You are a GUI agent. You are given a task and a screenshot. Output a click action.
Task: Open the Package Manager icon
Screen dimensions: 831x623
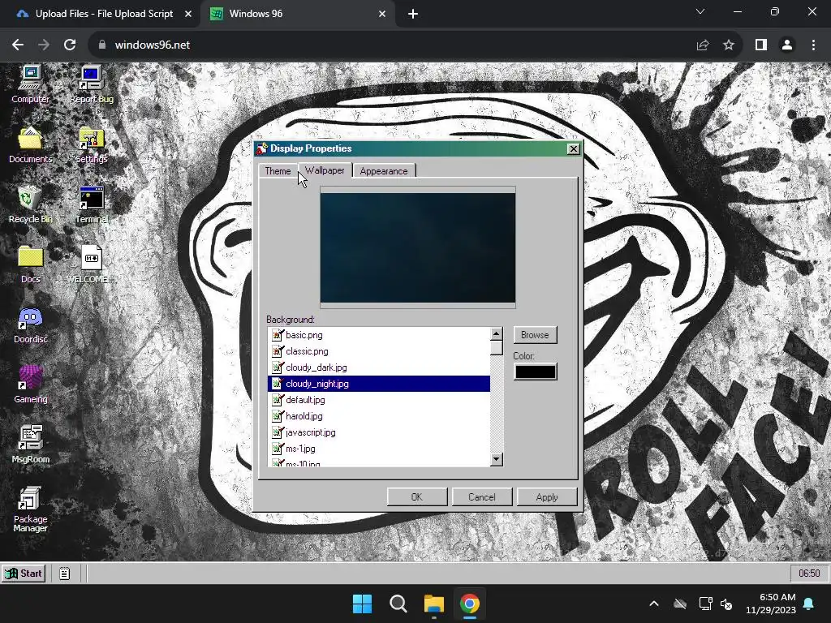point(30,509)
